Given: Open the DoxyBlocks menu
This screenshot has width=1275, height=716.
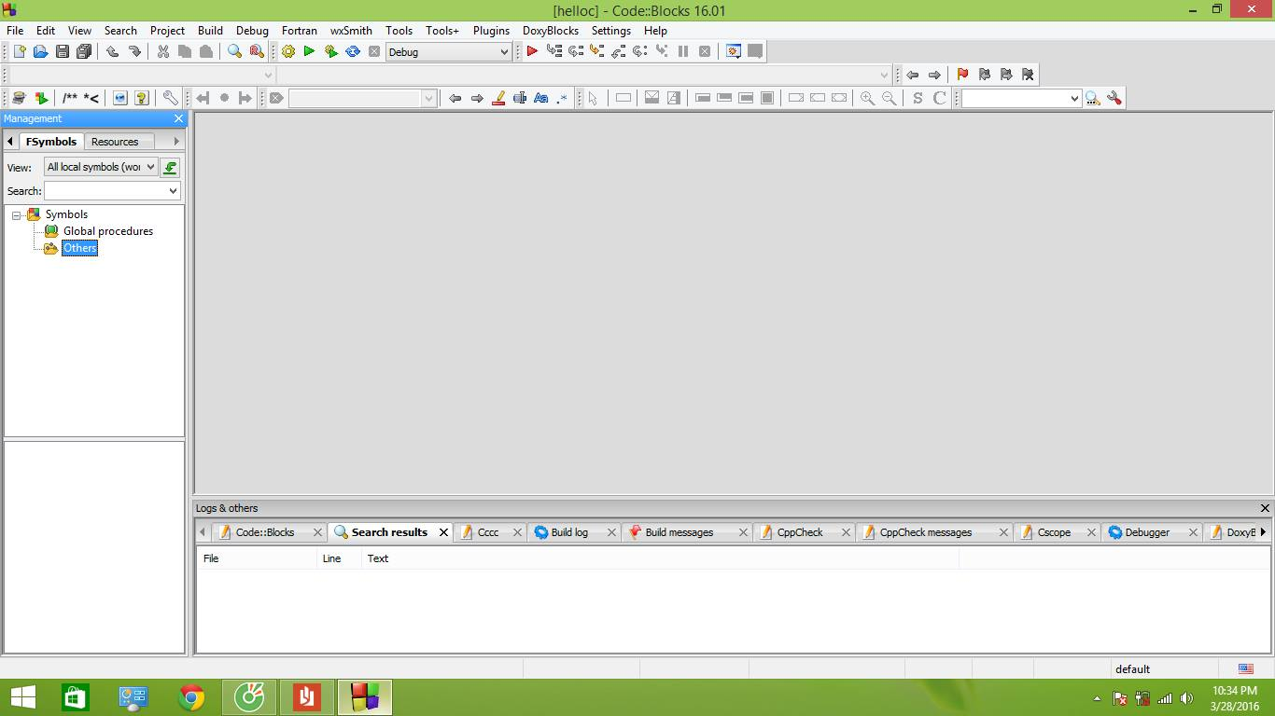Looking at the screenshot, I should click(551, 30).
